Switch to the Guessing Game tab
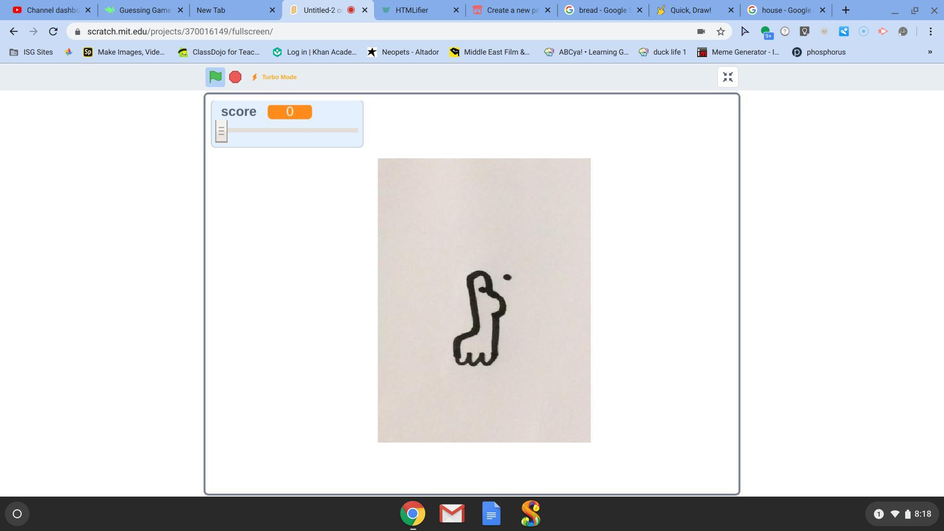Image resolution: width=944 pixels, height=531 pixels. click(144, 10)
